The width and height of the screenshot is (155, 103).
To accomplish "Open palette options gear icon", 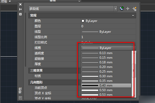I will [20, 14].
